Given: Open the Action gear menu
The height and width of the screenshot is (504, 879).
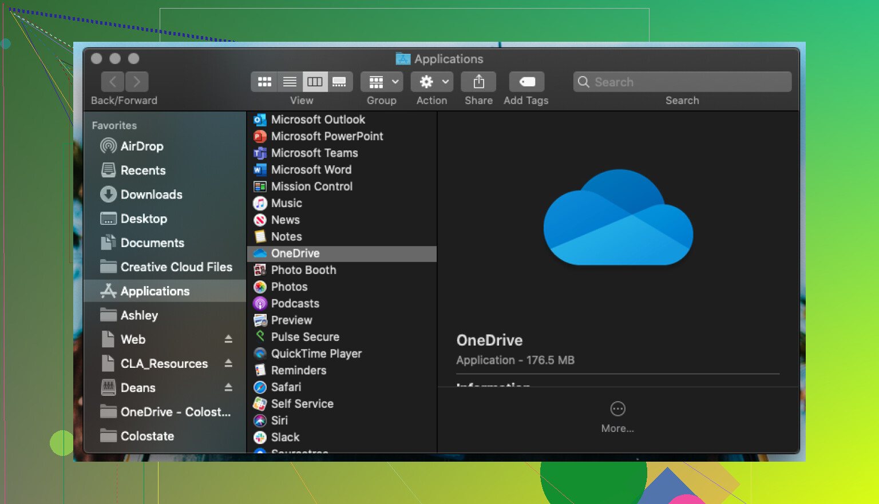Looking at the screenshot, I should coord(432,82).
